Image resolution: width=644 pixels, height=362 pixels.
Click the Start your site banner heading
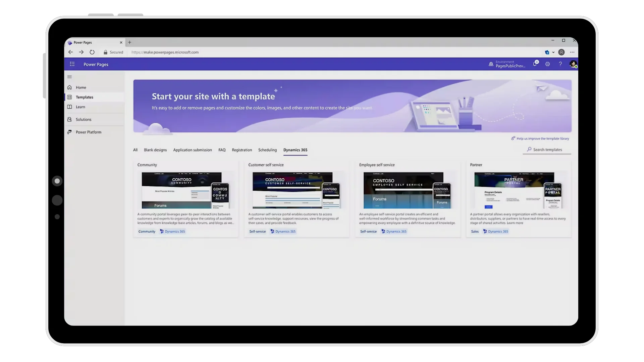coord(213,97)
